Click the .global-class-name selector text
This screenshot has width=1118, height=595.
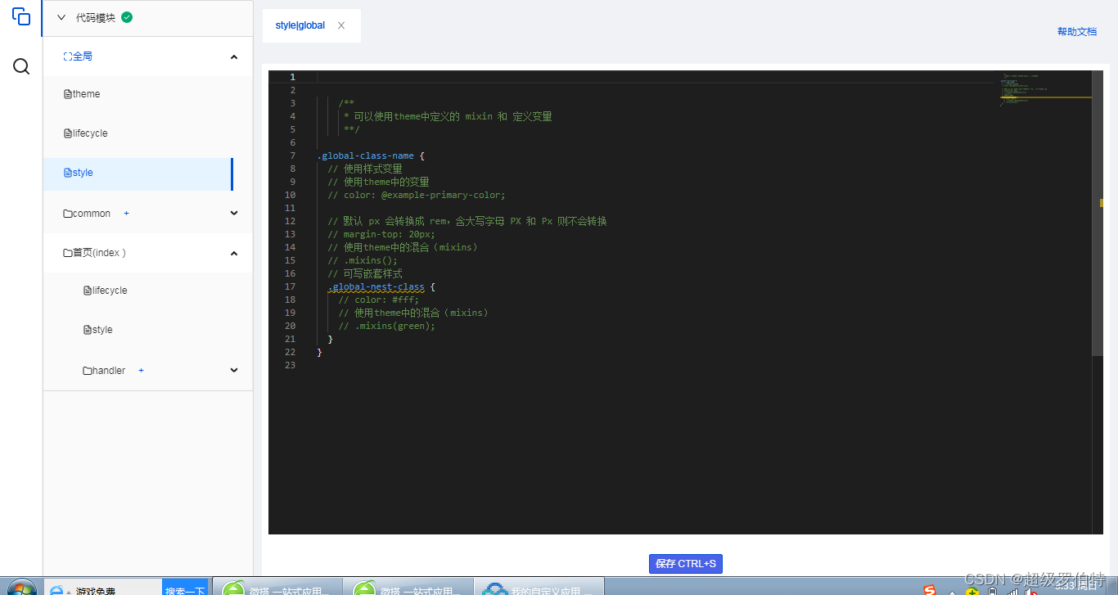366,156
